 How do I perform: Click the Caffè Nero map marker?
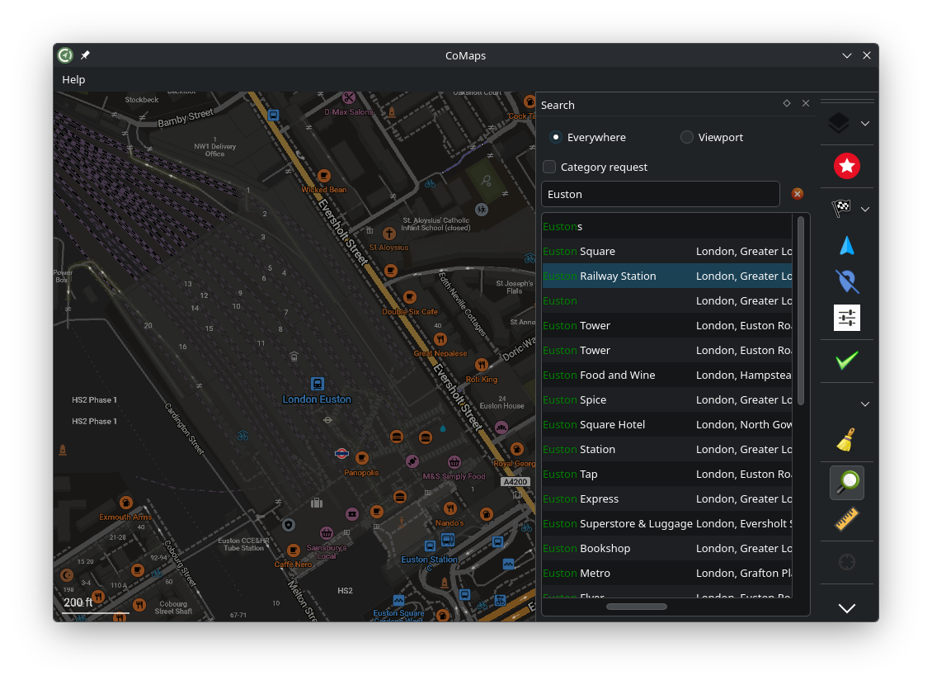click(293, 550)
